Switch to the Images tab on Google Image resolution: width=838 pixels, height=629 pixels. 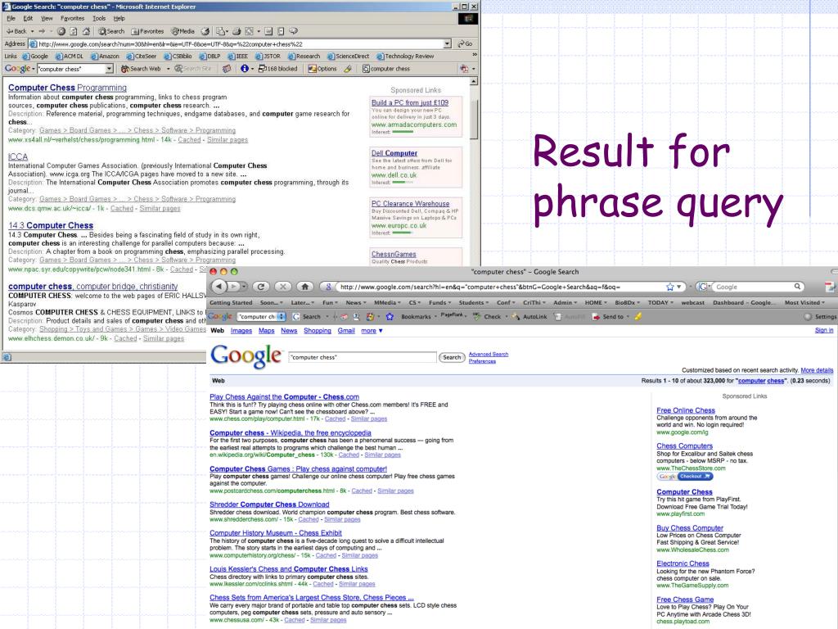click(x=241, y=331)
